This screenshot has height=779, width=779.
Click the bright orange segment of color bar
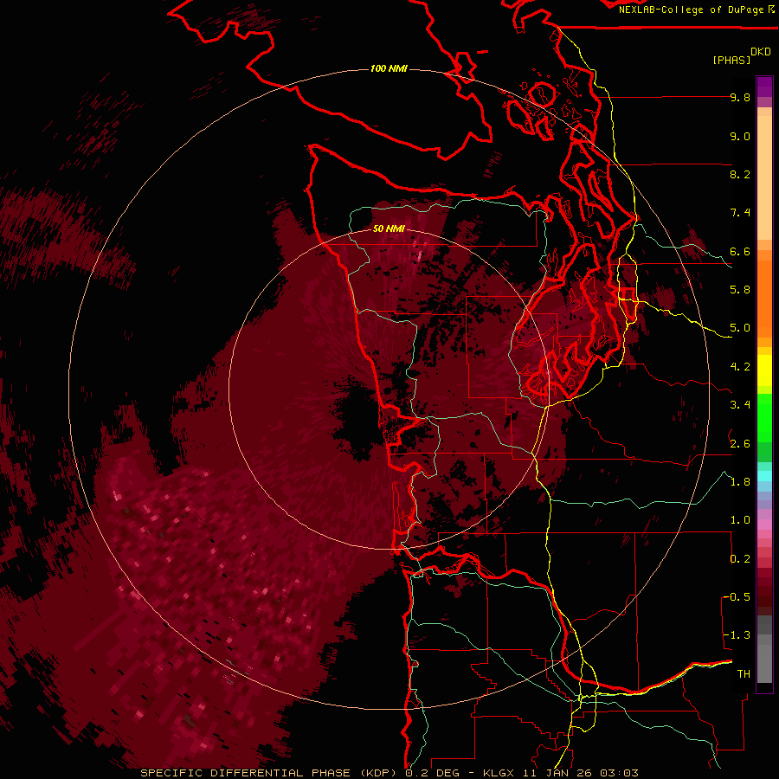coord(764,298)
